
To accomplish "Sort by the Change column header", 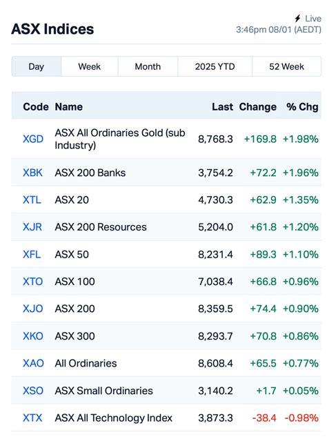I will (x=257, y=107).
